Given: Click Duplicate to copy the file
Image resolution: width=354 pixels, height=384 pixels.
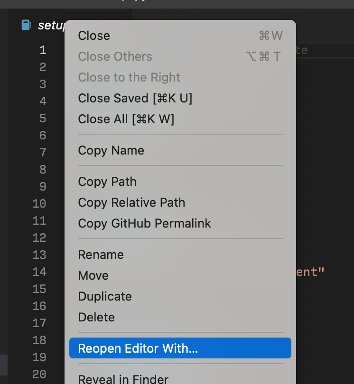Looking at the screenshot, I should click(105, 296).
